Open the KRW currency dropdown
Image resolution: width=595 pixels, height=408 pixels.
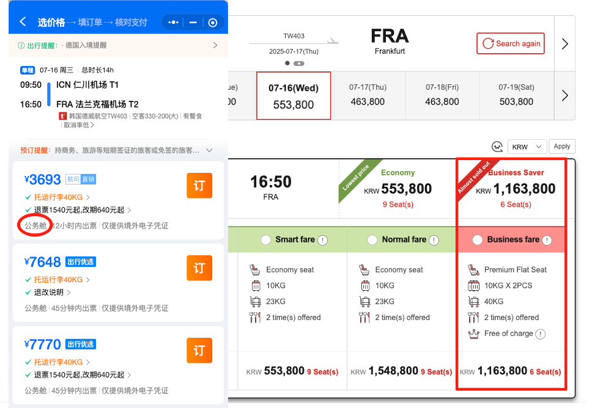coord(527,146)
